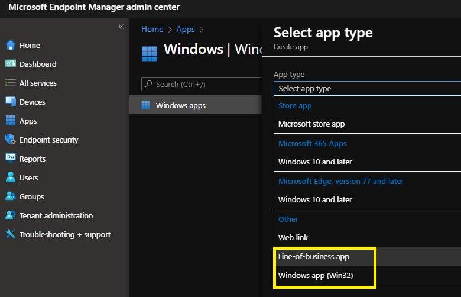The height and width of the screenshot is (297, 461).
Task: Open All services in sidebar
Action: (x=38, y=83)
